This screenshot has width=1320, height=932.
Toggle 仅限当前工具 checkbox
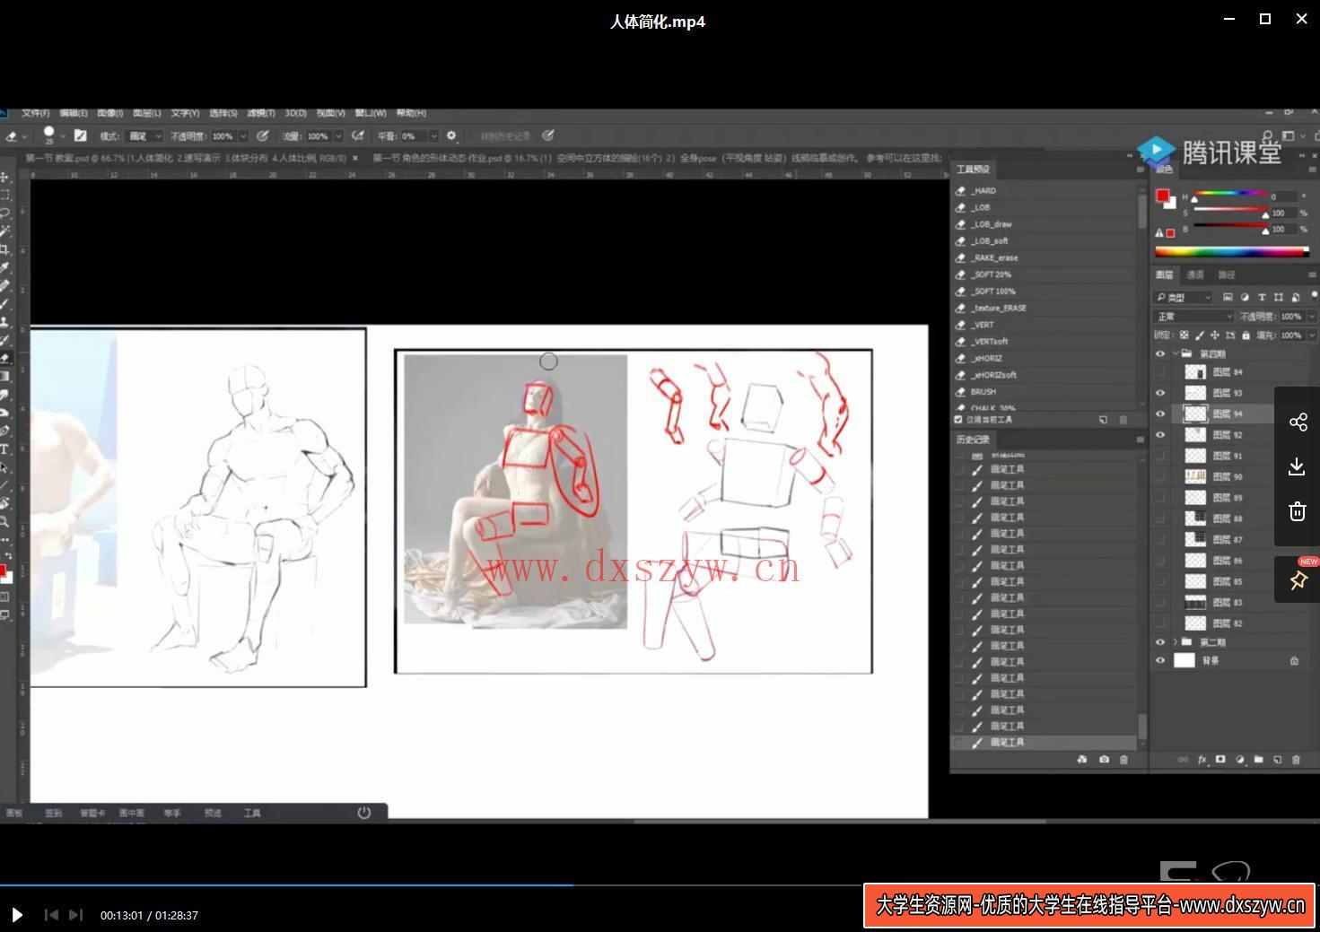[x=958, y=420]
